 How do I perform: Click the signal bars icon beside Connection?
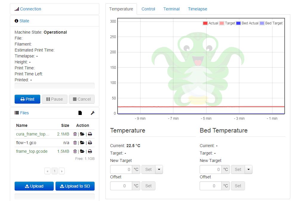pos(17,9)
